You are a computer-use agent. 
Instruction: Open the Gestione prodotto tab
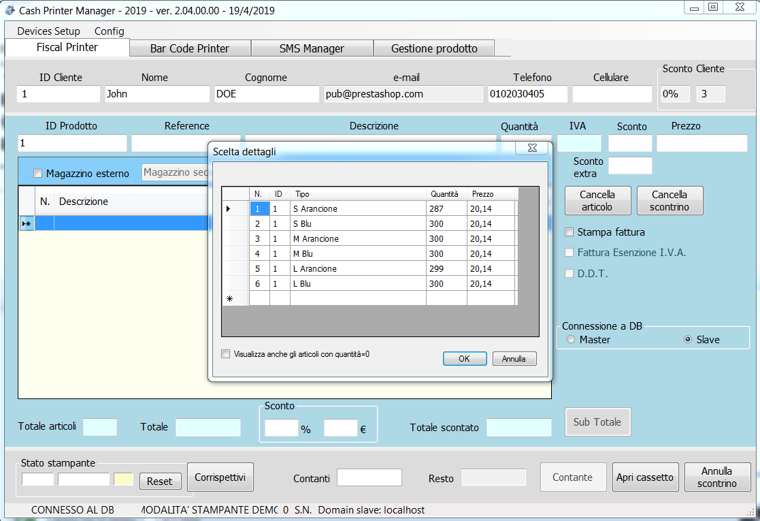434,48
